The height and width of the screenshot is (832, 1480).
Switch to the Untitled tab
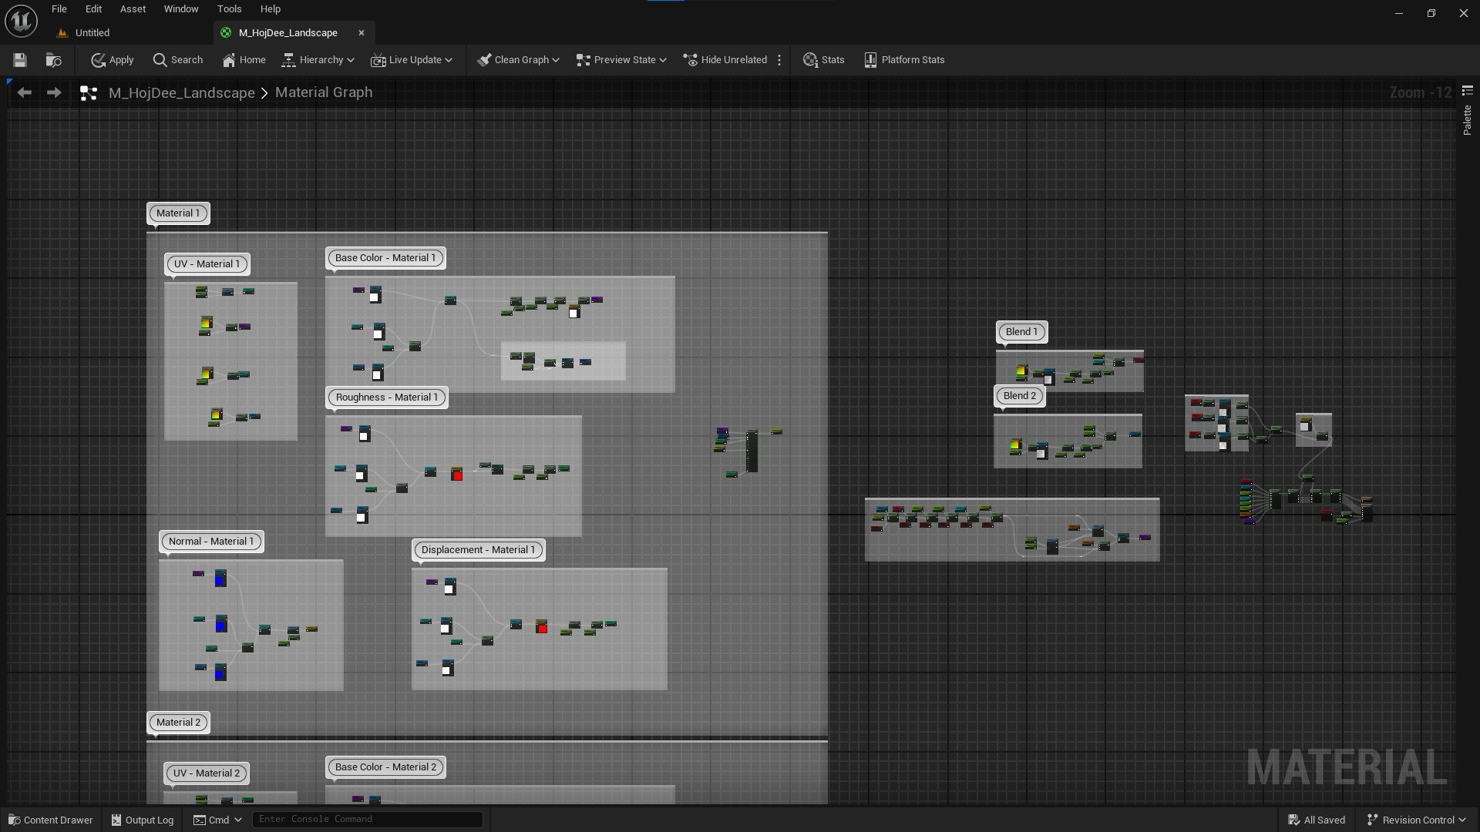tap(92, 33)
